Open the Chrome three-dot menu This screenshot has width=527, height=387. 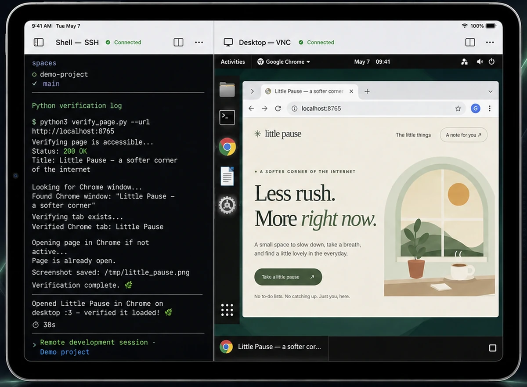[x=490, y=109]
